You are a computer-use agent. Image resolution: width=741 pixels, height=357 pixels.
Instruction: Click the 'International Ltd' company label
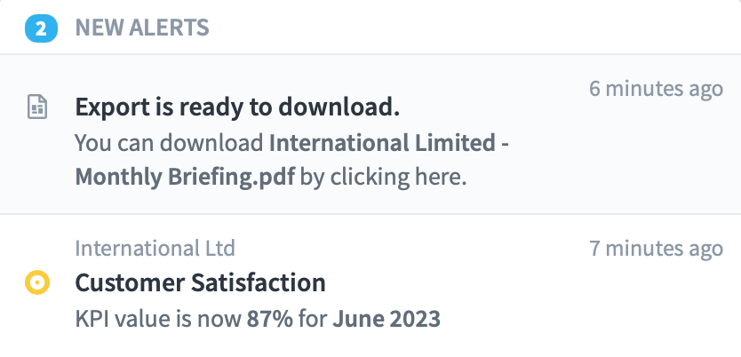tap(155, 249)
